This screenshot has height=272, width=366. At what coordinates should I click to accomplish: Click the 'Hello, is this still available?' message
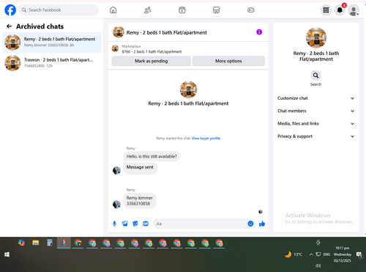click(152, 156)
